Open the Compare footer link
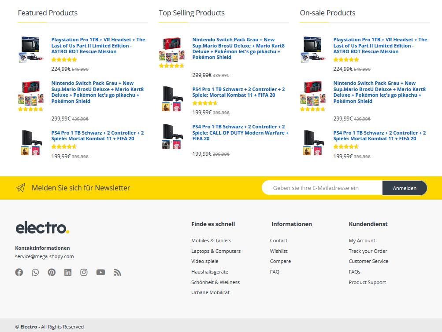The height and width of the screenshot is (332, 442). tap(280, 261)
